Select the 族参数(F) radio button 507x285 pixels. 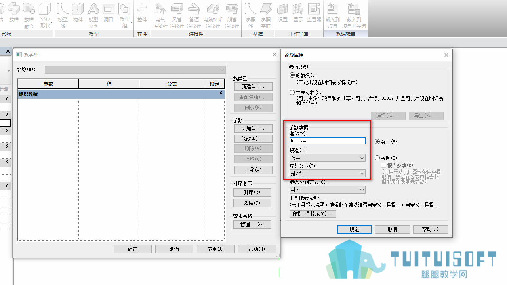[x=292, y=75]
